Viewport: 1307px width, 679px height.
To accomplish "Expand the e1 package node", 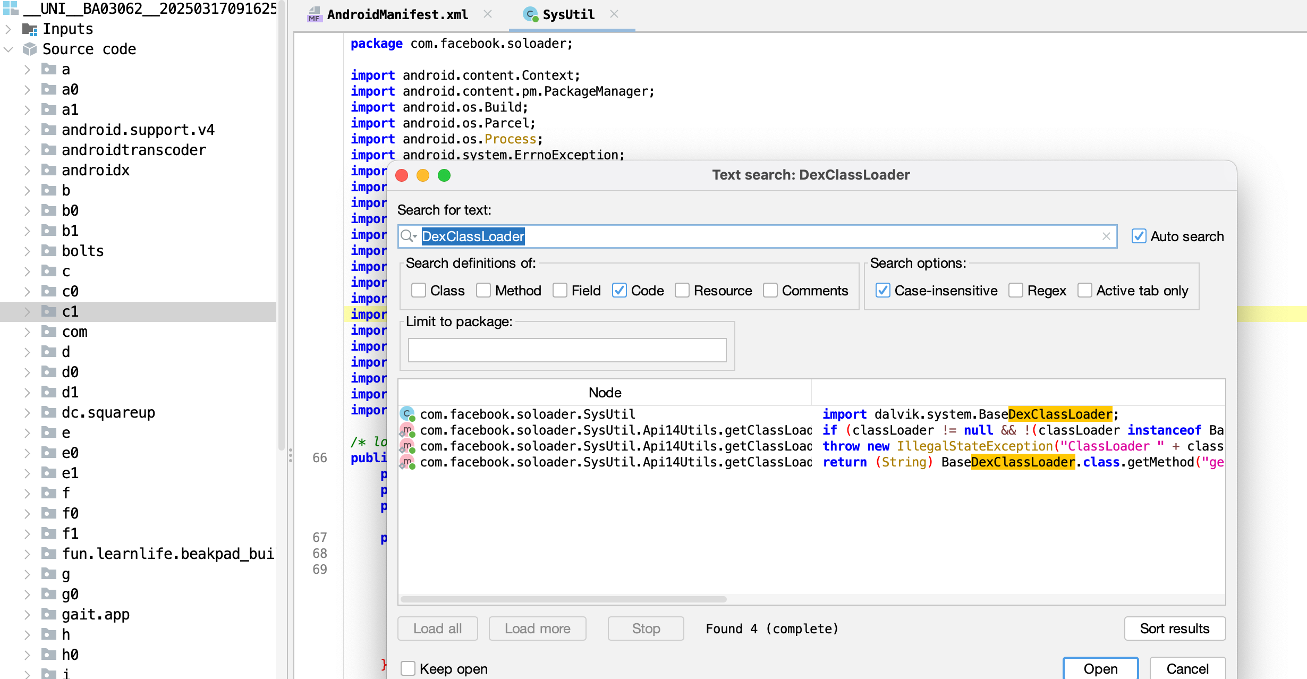I will 27,473.
